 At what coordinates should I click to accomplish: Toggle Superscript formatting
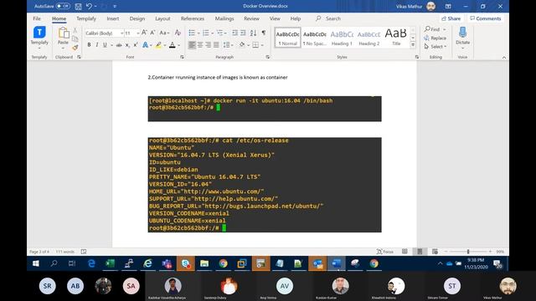coord(136,45)
